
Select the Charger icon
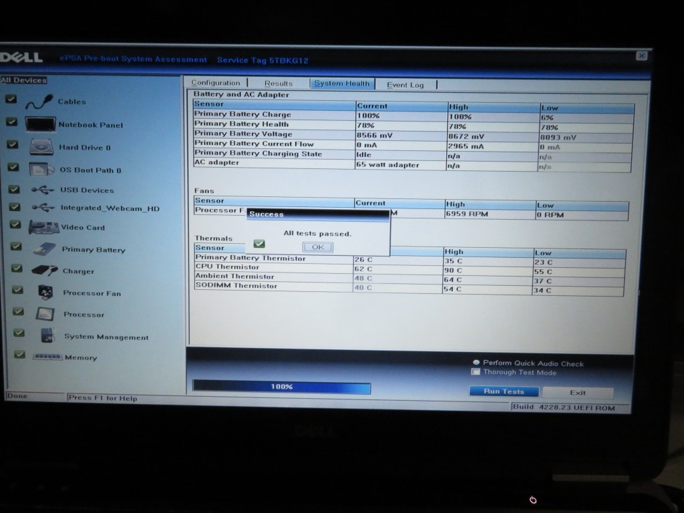click(x=45, y=271)
